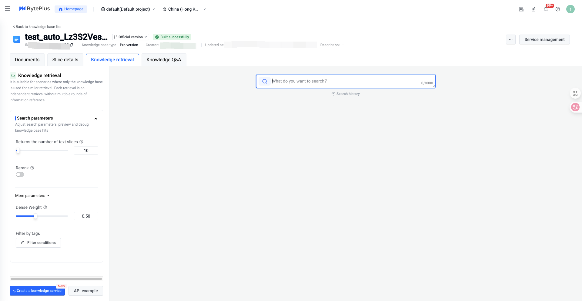582x301 pixels.
Task: Click the pink translate floating icon
Action: [x=575, y=107]
